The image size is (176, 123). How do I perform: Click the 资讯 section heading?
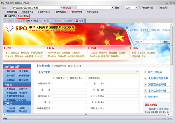(x=135, y=48)
